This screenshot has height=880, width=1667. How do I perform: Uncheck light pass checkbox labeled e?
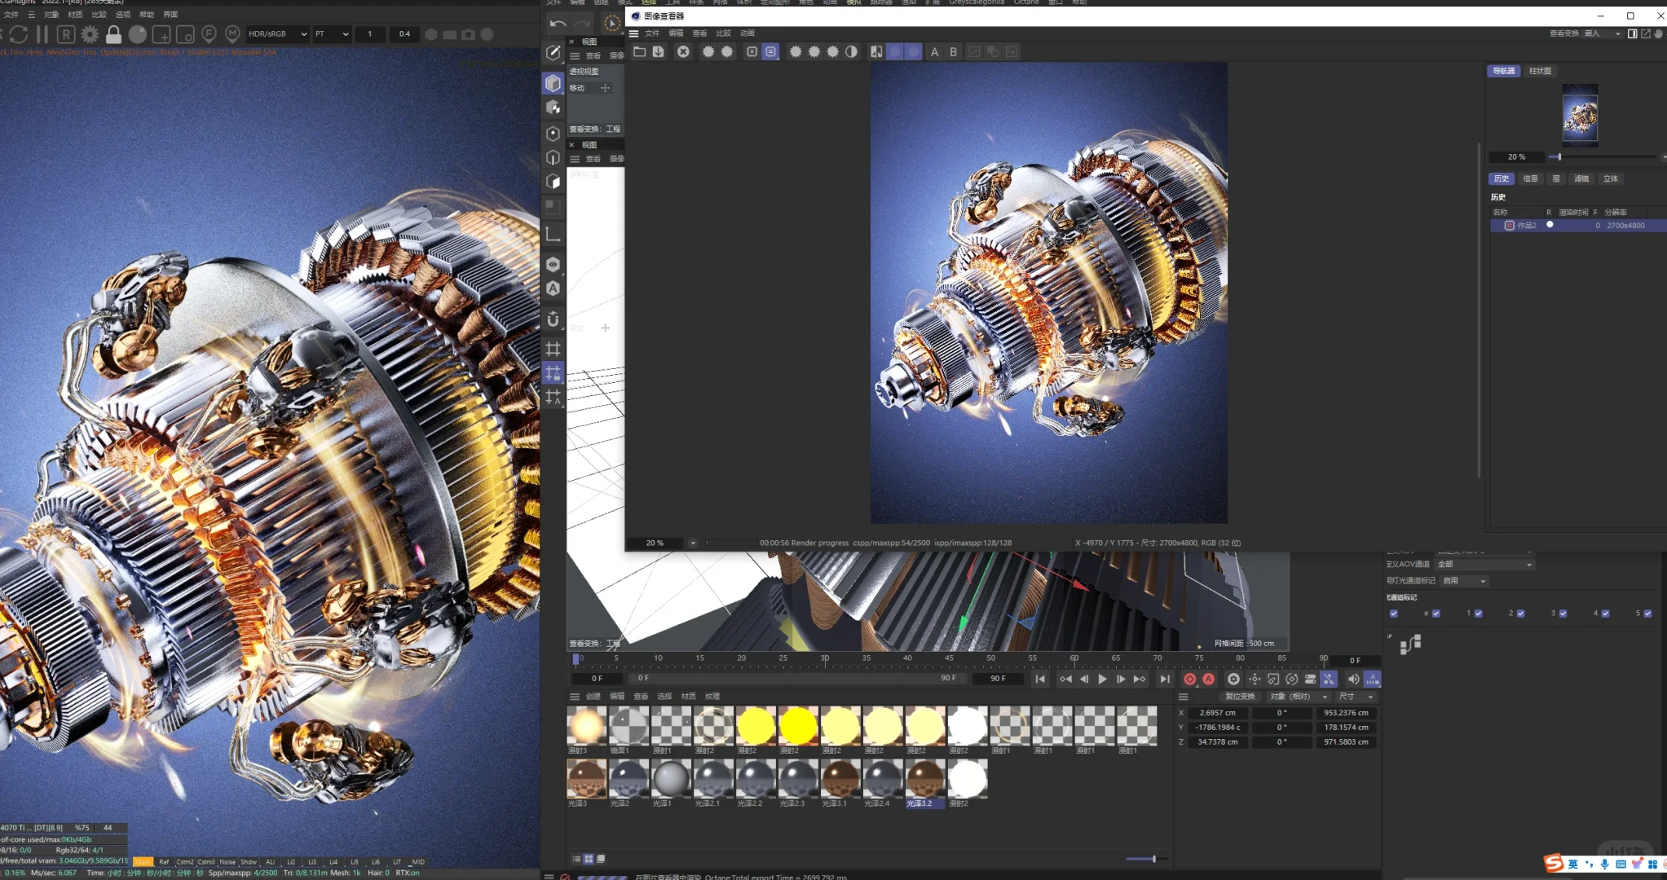[1436, 614]
